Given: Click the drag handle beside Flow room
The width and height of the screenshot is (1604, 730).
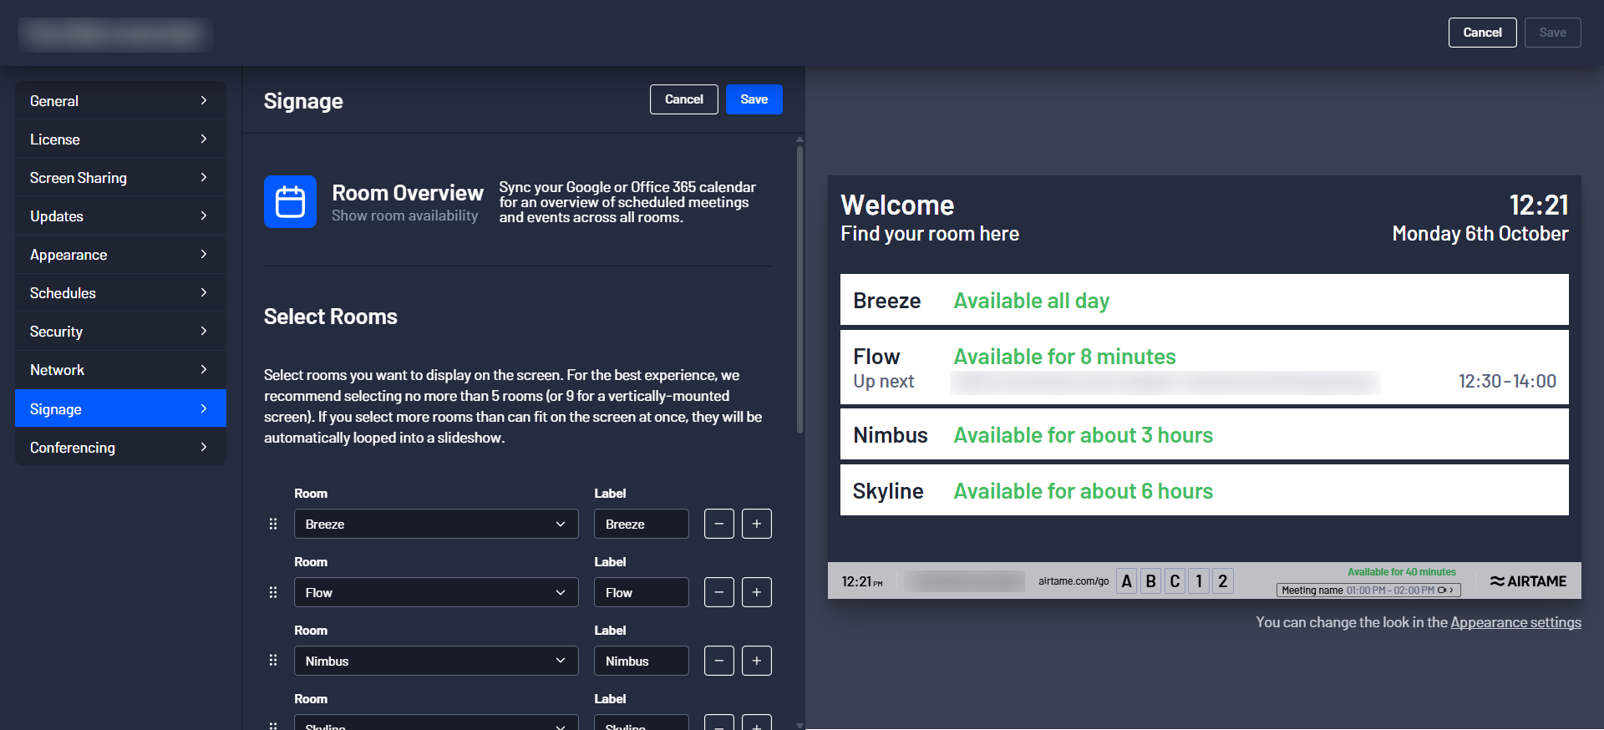Looking at the screenshot, I should coord(272,592).
